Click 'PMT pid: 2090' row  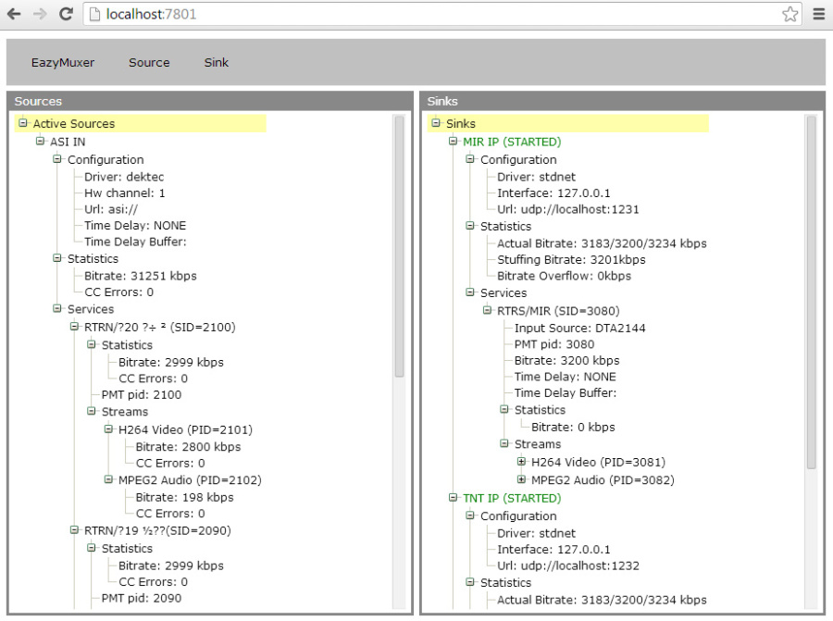coord(142,598)
